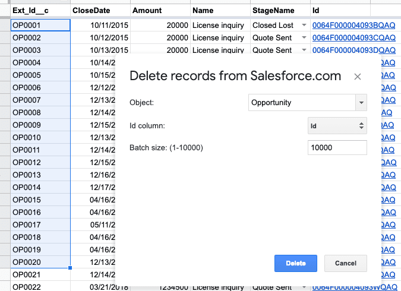Select cell OP0010
Viewport: 401px width, 291px height.
tap(40, 137)
